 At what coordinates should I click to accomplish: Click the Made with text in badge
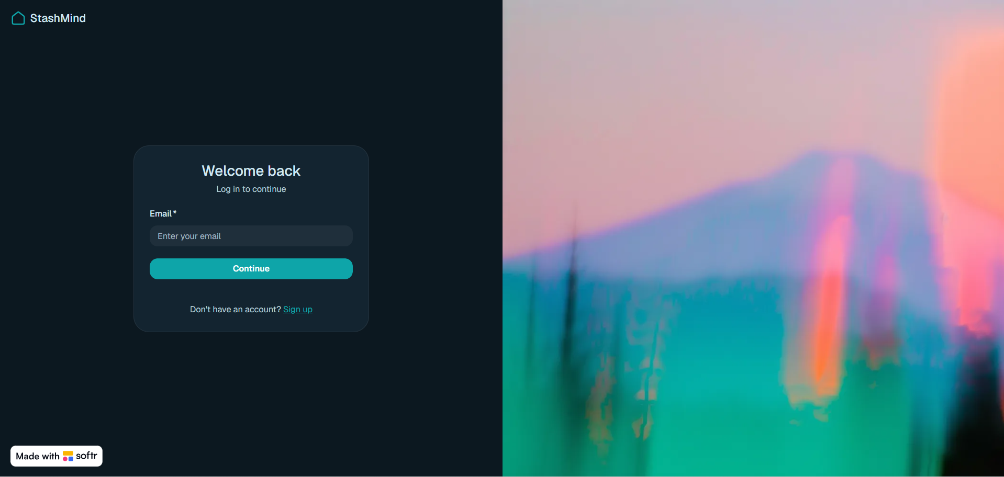coord(38,456)
